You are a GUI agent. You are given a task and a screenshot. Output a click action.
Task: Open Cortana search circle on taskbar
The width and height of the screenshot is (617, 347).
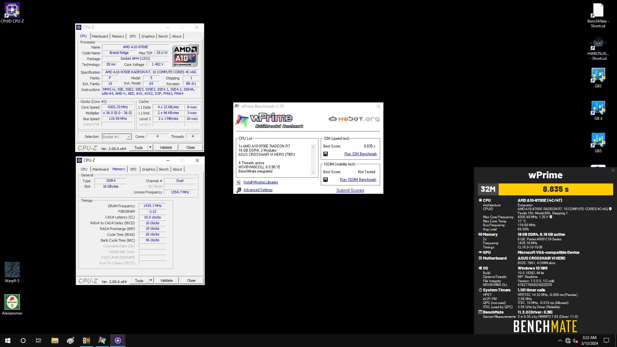(23, 341)
